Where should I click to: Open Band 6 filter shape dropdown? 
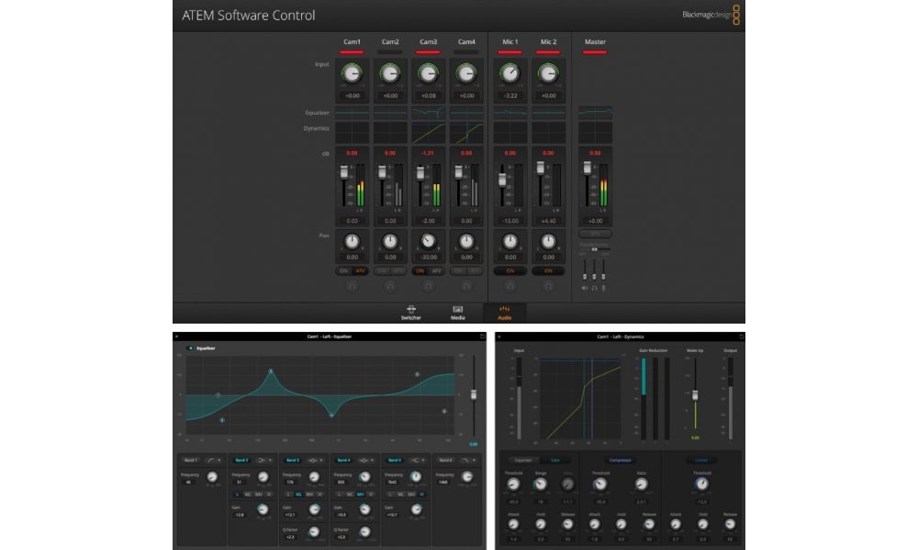pyautogui.click(x=473, y=458)
